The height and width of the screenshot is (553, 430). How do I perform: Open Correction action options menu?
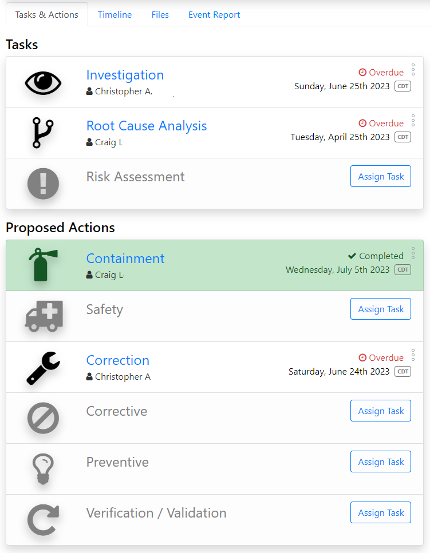point(413,355)
